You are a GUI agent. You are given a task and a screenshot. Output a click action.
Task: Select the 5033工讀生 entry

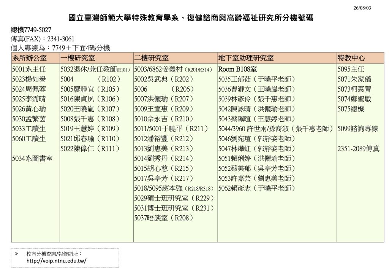[29, 129]
